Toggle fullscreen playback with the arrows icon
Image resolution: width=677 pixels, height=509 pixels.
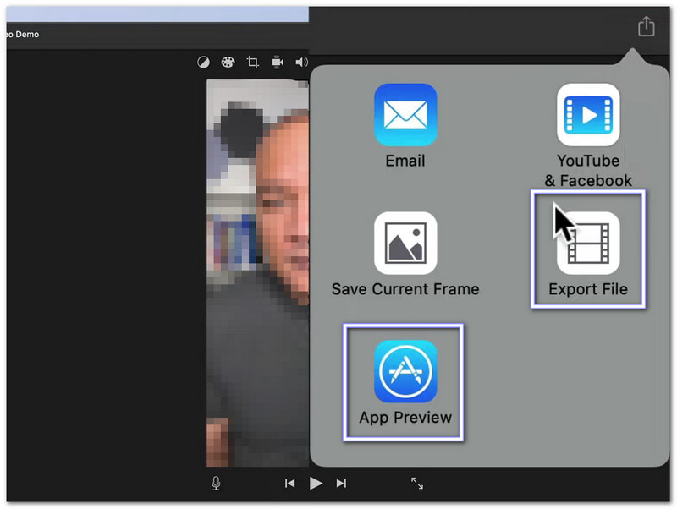click(x=417, y=483)
